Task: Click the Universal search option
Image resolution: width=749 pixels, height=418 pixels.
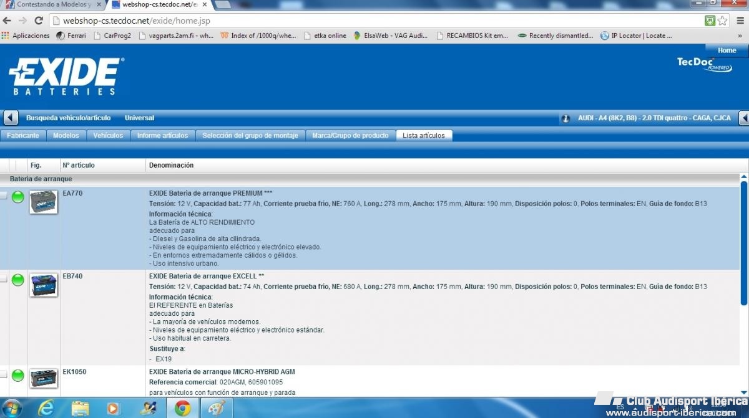Action: (139, 118)
